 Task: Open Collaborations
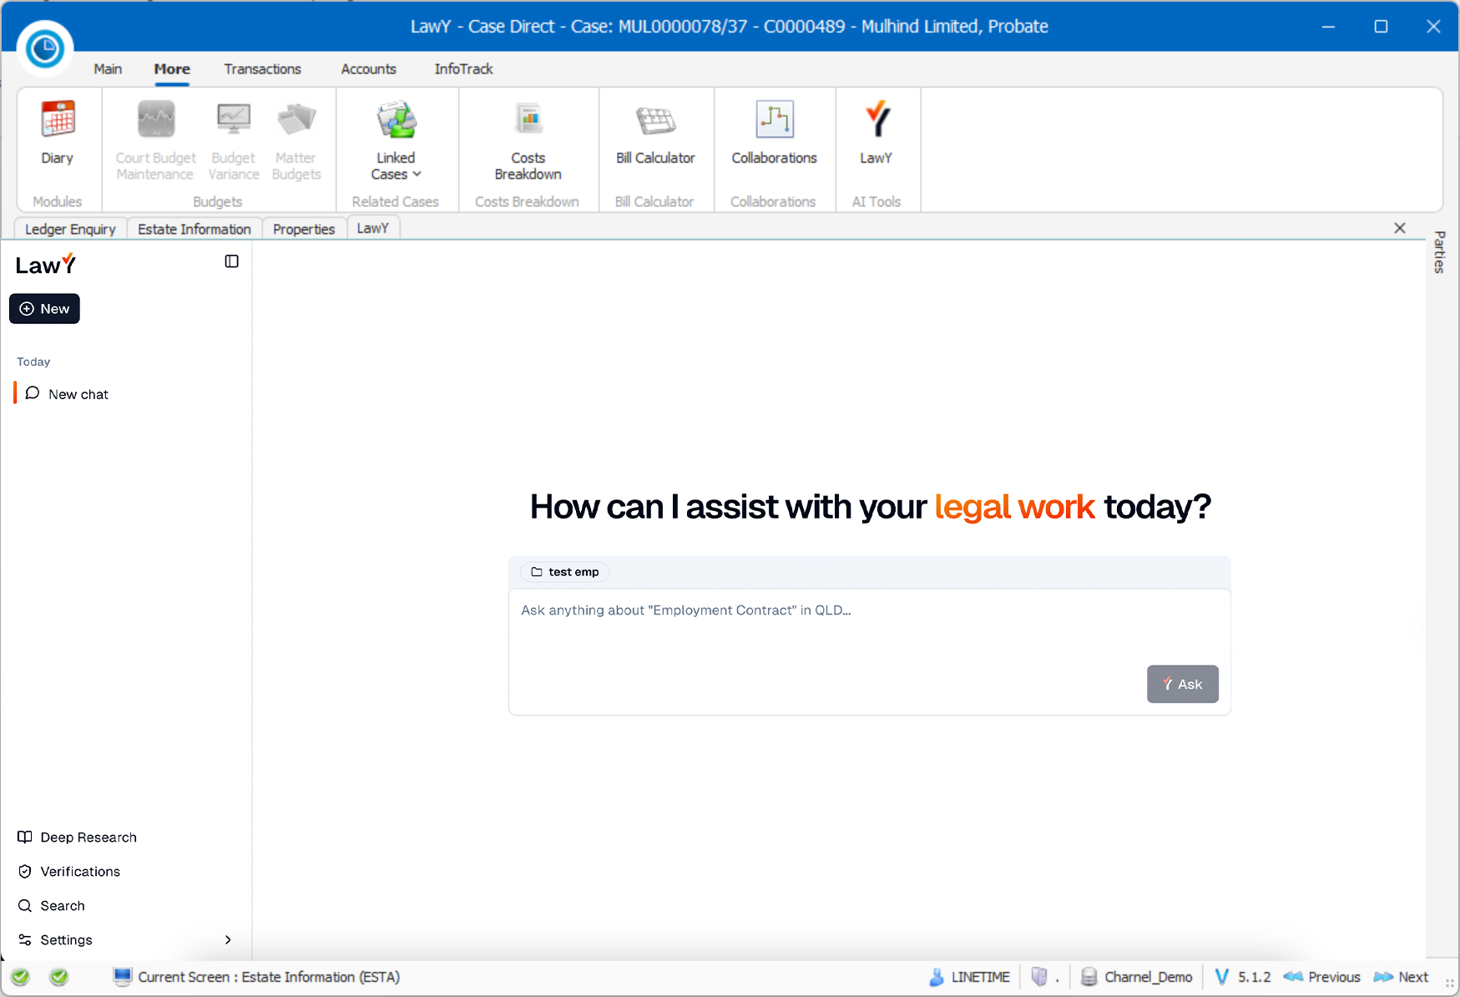coord(774,134)
